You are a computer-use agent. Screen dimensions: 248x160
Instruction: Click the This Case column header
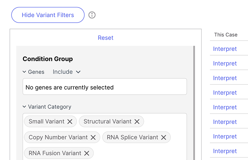coord(226,35)
